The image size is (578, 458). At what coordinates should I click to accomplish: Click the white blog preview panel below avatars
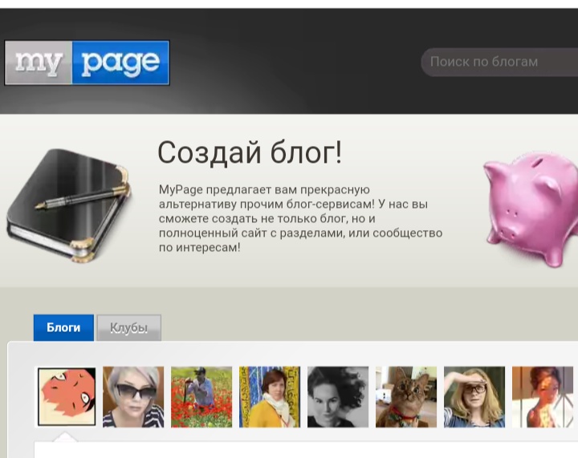click(305, 450)
